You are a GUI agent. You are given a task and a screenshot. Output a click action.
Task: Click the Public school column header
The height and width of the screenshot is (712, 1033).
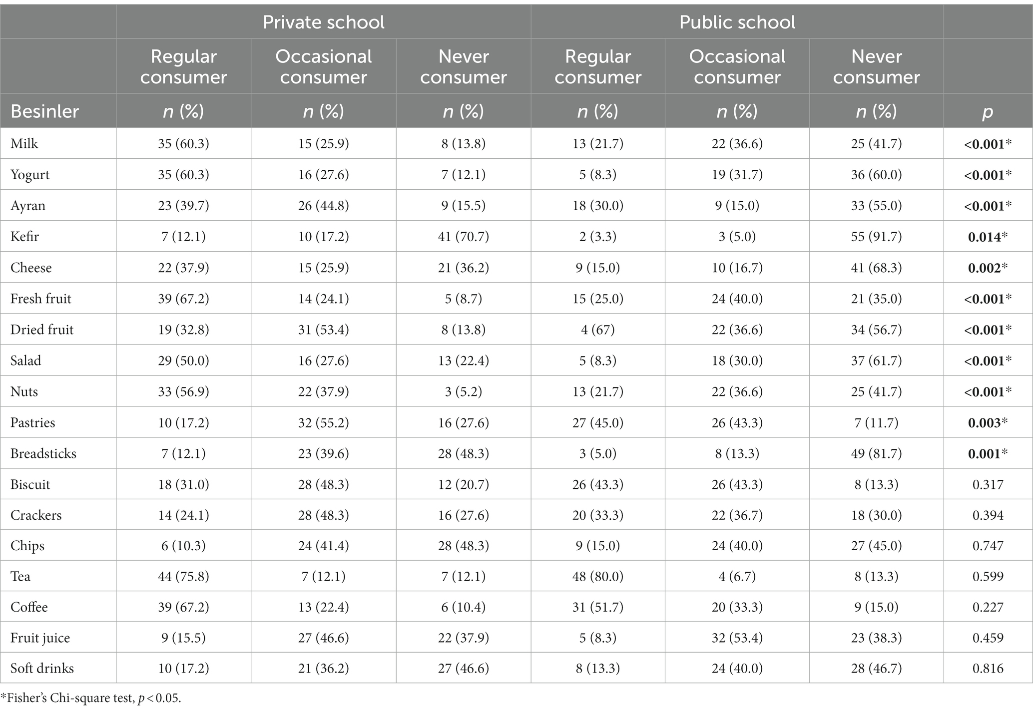click(737, 22)
